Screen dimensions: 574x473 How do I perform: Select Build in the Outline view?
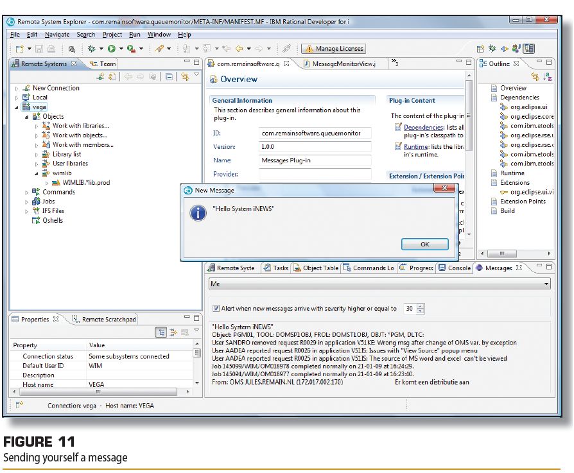[x=503, y=211]
